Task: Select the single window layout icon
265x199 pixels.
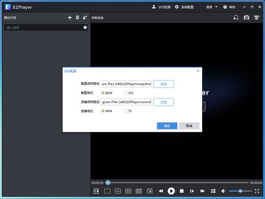Action: pyautogui.click(x=107, y=191)
